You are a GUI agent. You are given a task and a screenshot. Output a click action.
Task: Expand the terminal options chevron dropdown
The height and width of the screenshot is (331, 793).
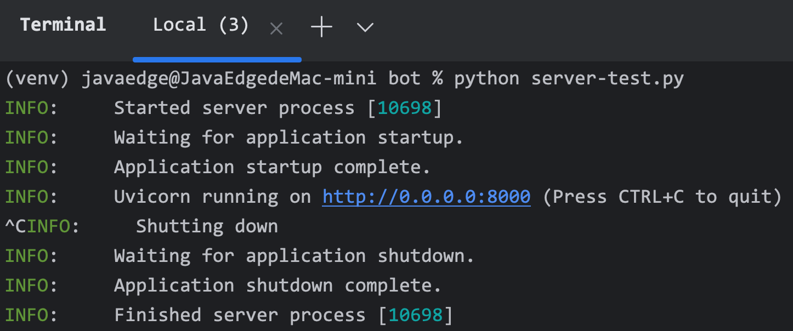pyautogui.click(x=365, y=27)
